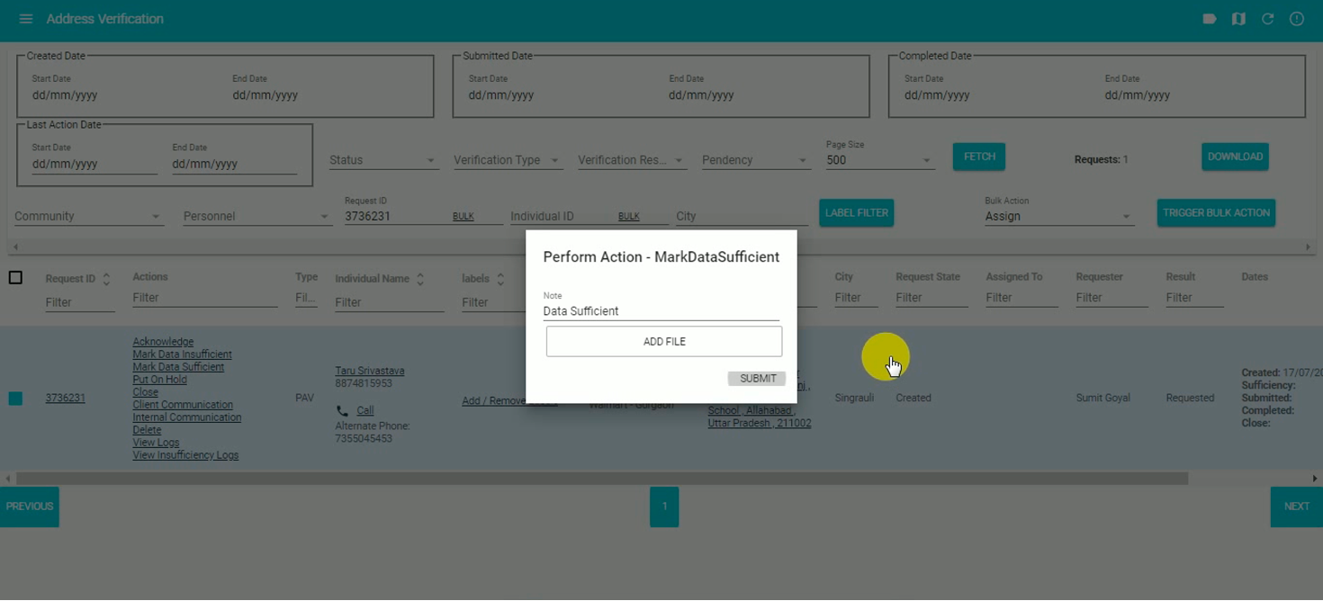
Task: Sort by Individual Name column arrows
Action: pyautogui.click(x=419, y=279)
